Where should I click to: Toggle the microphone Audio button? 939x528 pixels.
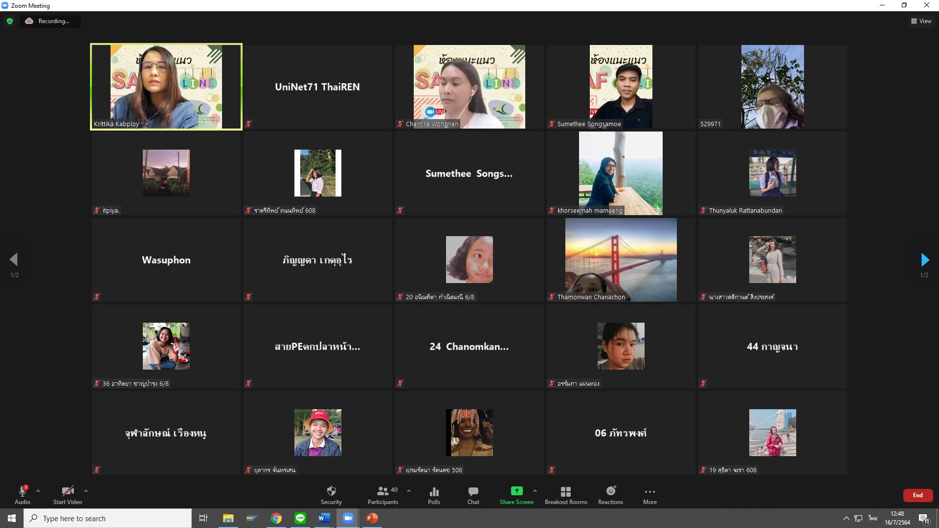22,494
